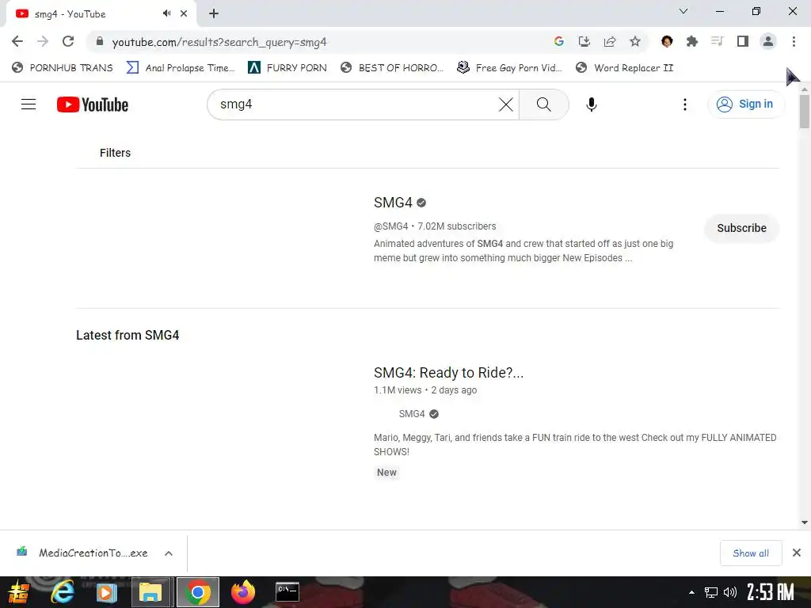Open video SMG4: Ready to Ride?...

[x=448, y=373]
